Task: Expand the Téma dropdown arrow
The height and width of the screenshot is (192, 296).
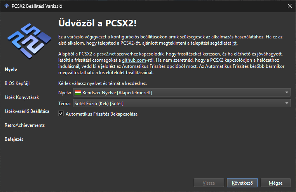Action: pyautogui.click(x=287, y=103)
